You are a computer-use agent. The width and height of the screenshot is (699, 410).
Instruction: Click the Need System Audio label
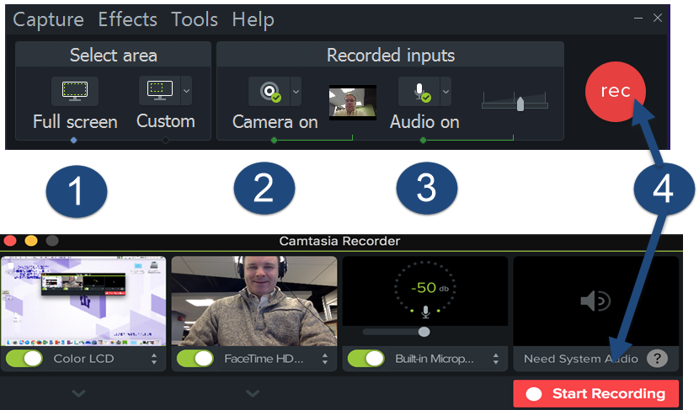coord(581,359)
